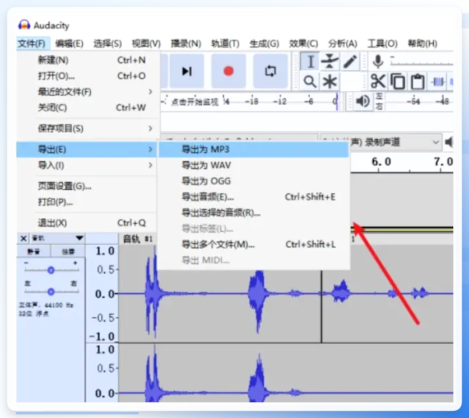Click the Paste clipboard icon
The height and width of the screenshot is (418, 469).
(x=417, y=81)
